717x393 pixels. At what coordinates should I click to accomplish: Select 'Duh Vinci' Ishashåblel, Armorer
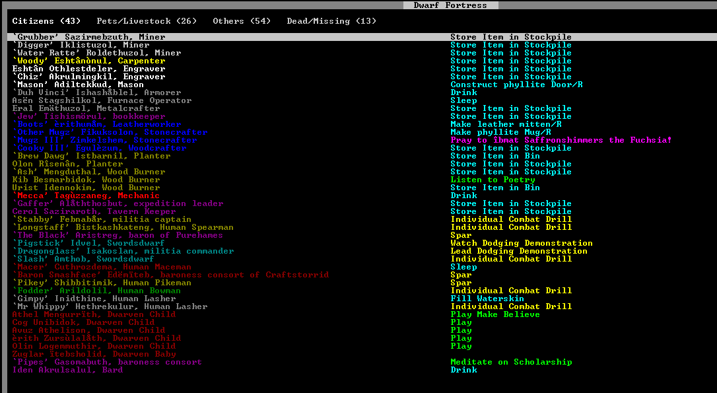point(96,92)
